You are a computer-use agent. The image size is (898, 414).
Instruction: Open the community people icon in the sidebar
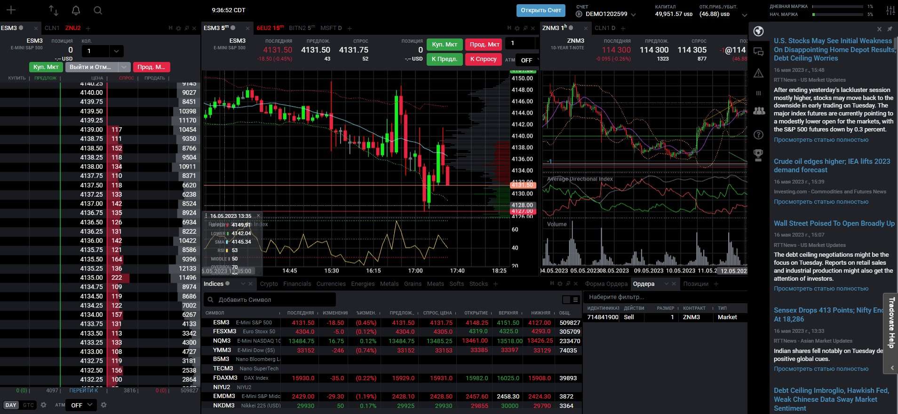pyautogui.click(x=759, y=111)
